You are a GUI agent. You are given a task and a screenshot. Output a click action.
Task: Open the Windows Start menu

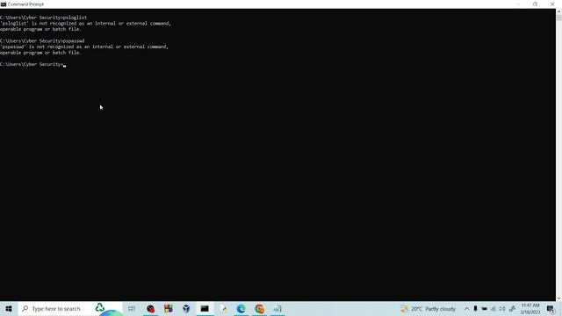(x=9, y=308)
